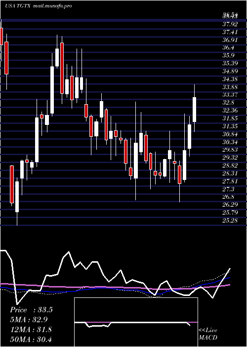Image resolution: width=247 pixels, height=347 pixels.
Task: Select the 28.31 price axis label
Action: point(230,173)
